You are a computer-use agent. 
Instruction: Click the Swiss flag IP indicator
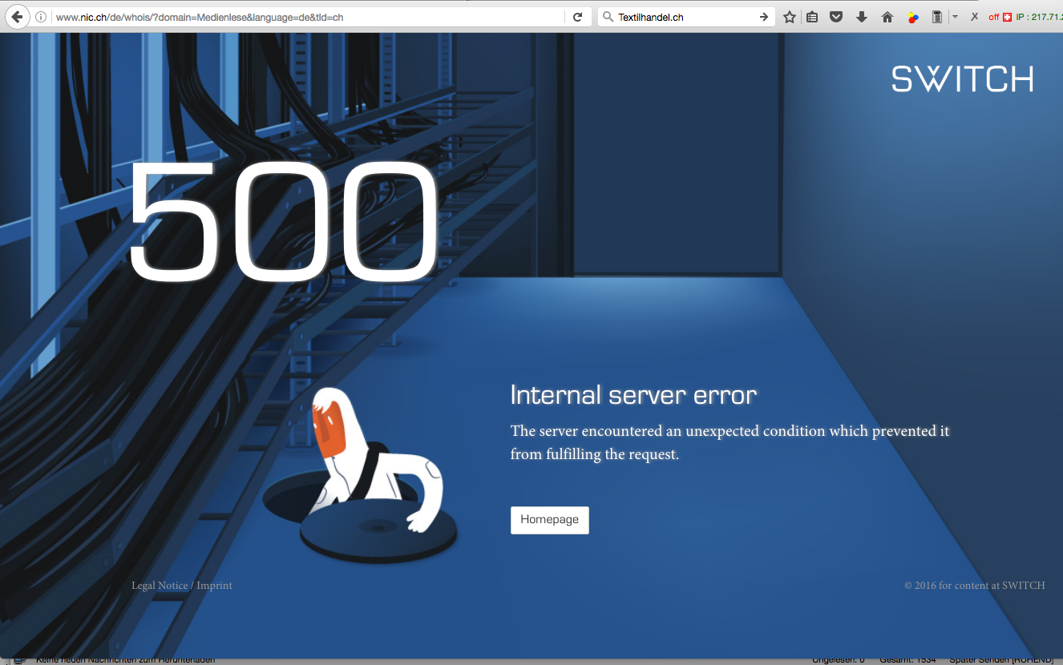click(1008, 17)
